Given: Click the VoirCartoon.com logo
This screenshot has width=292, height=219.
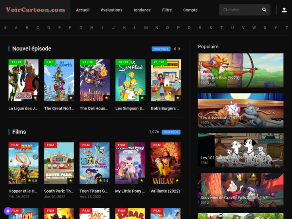Looking at the screenshot, I should 35,10.
